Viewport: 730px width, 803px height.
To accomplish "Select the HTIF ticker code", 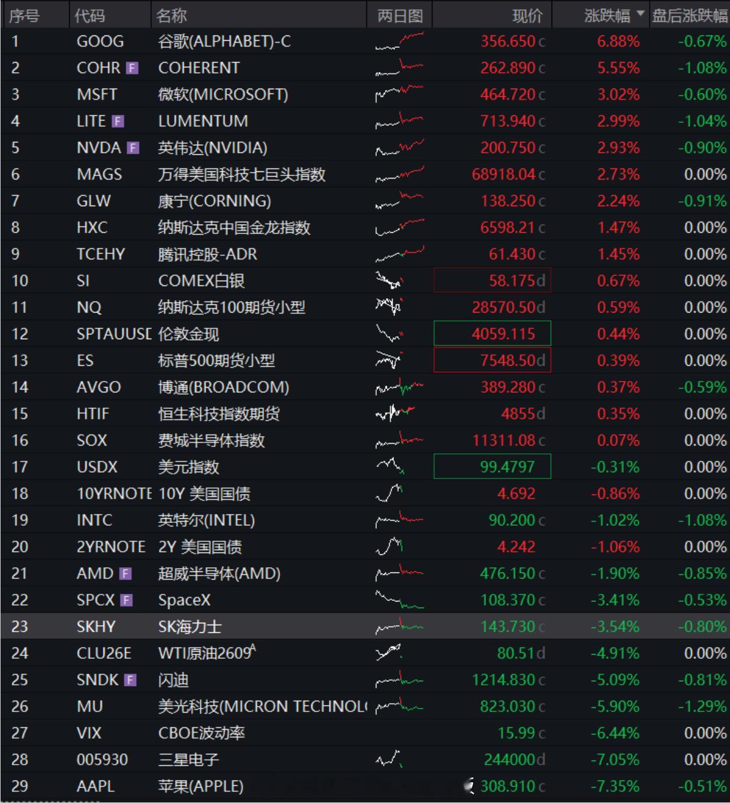I will [93, 414].
